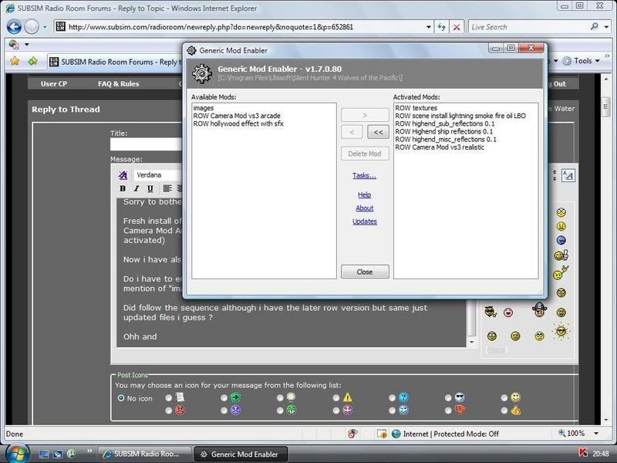This screenshot has height=463, width=617.
Task: Select 'ROW hollywood effect with sfx' in Available Mods
Action: pos(238,123)
